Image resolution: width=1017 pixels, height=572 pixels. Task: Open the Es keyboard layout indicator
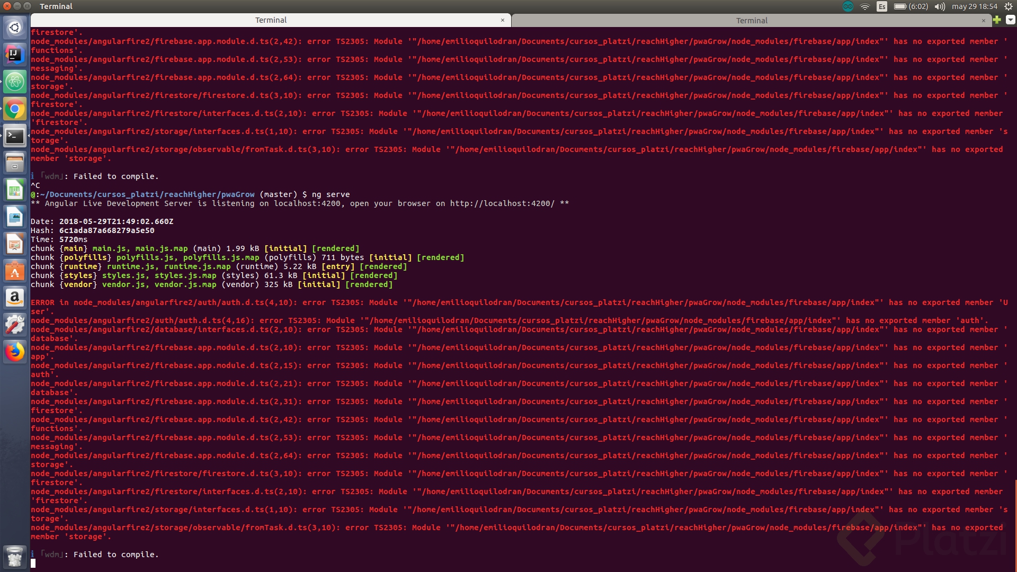(x=881, y=6)
